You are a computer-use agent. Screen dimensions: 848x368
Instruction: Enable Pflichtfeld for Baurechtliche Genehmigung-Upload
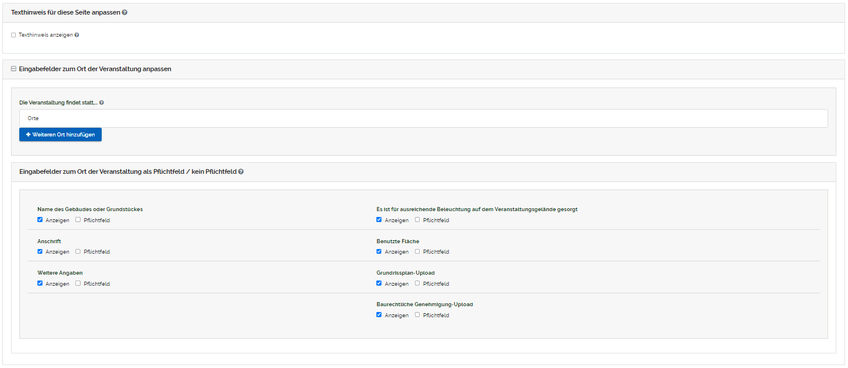(x=417, y=315)
